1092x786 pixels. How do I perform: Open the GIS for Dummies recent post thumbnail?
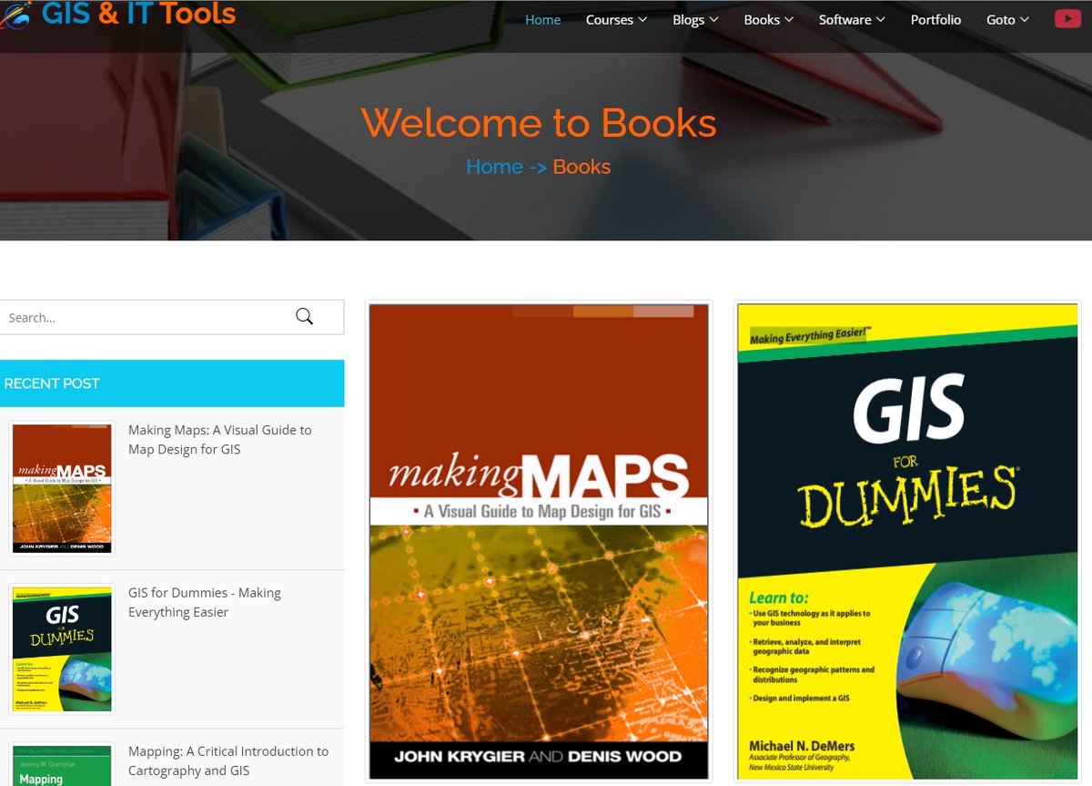(x=62, y=649)
